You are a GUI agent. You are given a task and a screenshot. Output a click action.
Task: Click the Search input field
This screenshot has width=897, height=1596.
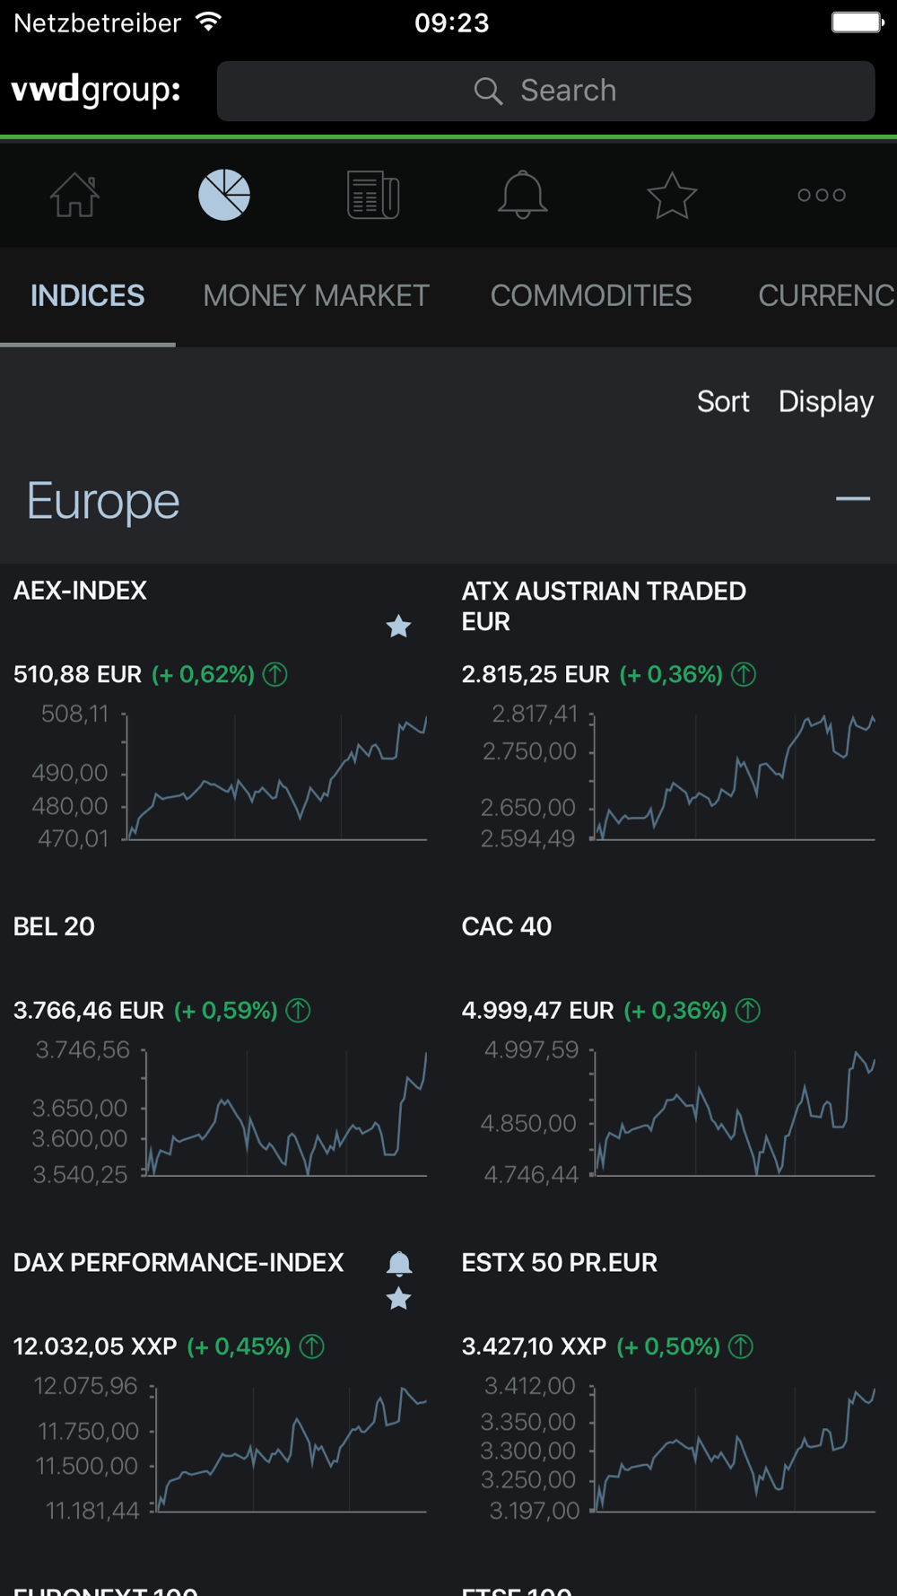[545, 91]
